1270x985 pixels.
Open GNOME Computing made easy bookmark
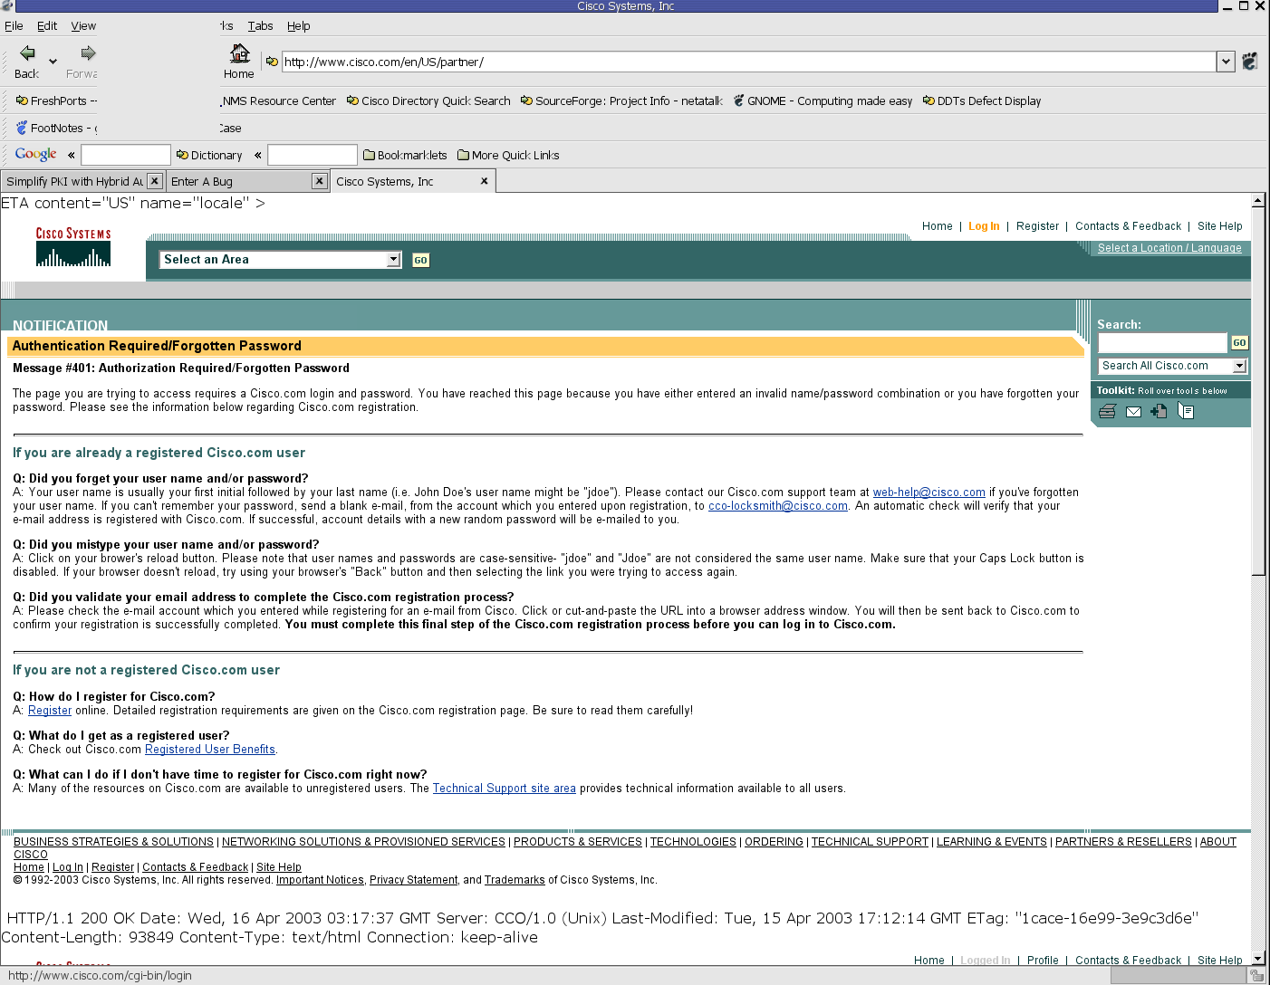click(x=823, y=101)
